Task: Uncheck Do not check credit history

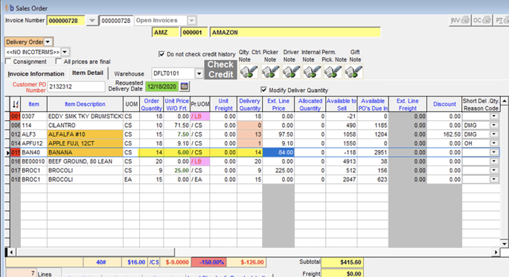Action: pos(161,53)
